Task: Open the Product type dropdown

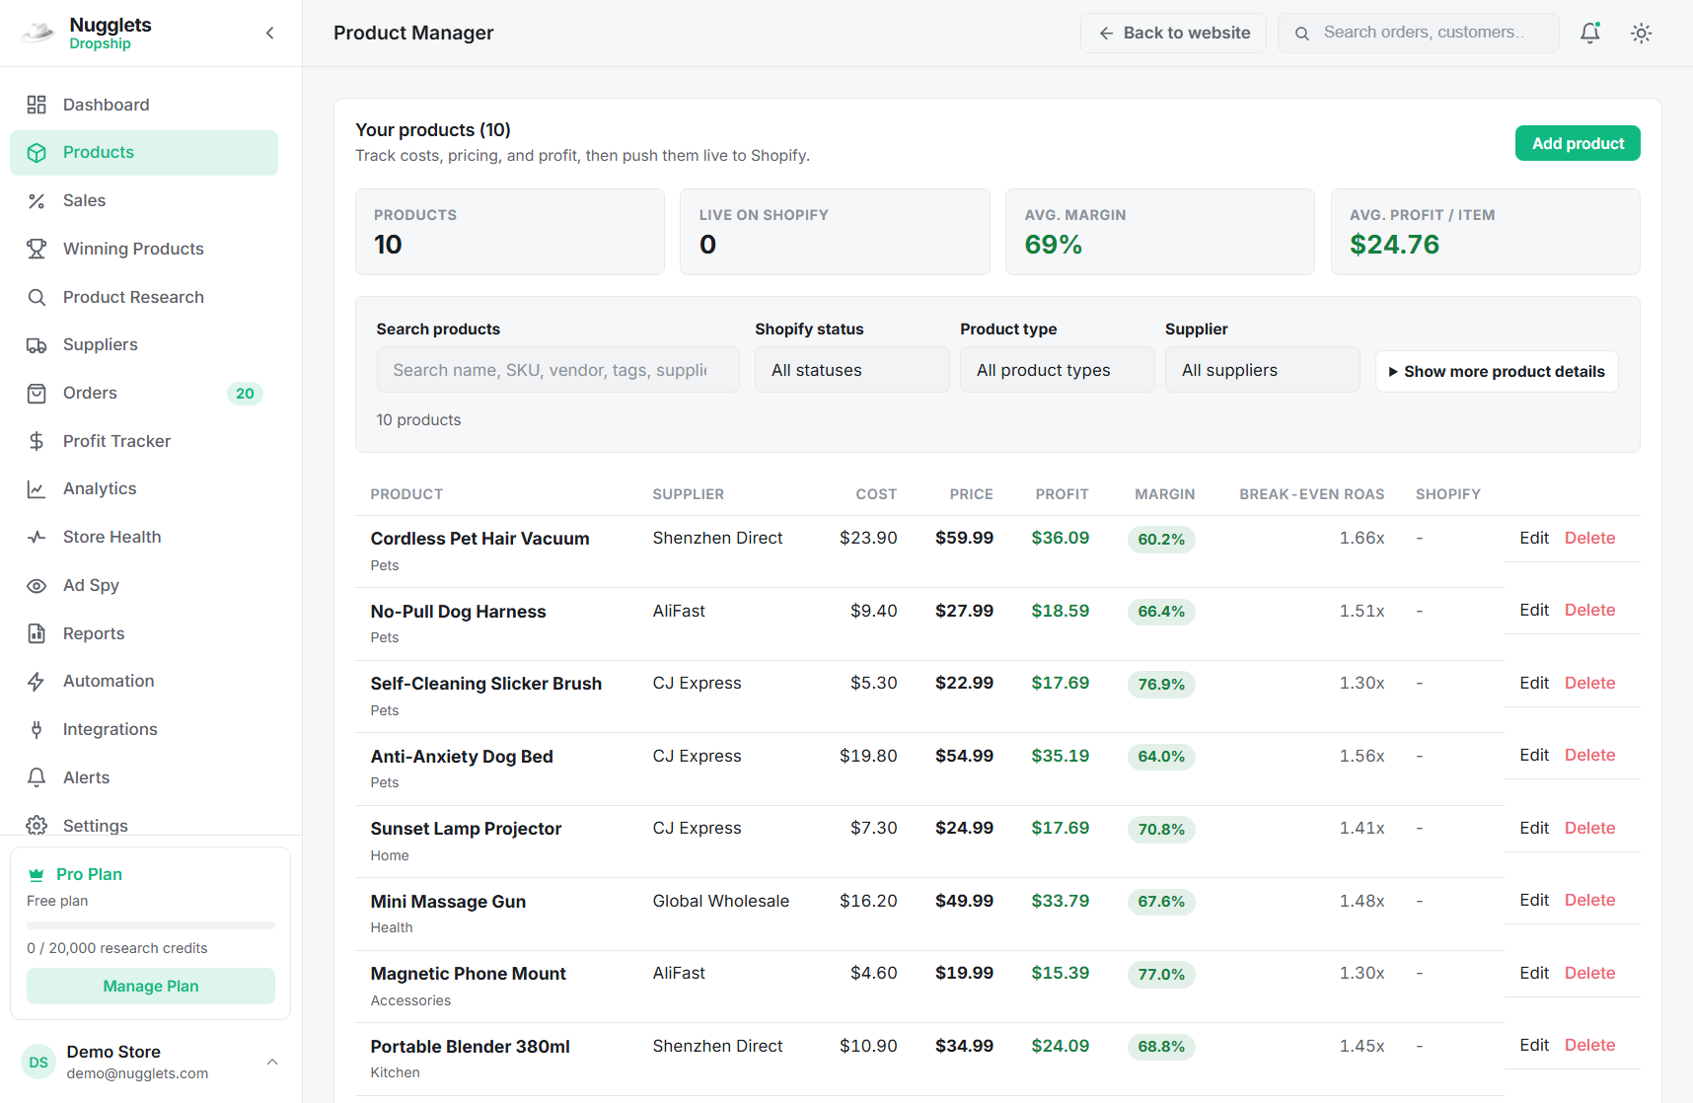Action: 1058,370
